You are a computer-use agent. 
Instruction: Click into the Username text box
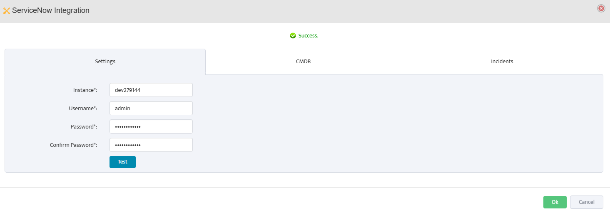point(151,108)
